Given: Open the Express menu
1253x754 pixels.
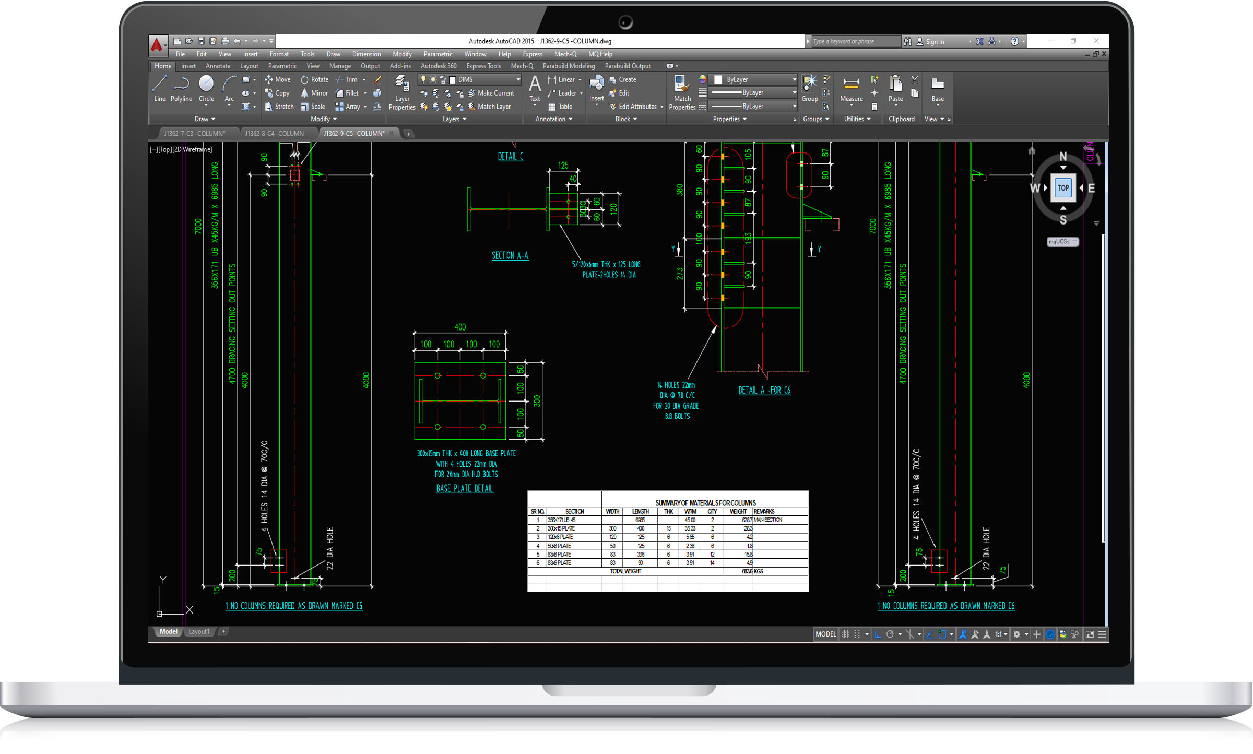Looking at the screenshot, I should pyautogui.click(x=533, y=54).
